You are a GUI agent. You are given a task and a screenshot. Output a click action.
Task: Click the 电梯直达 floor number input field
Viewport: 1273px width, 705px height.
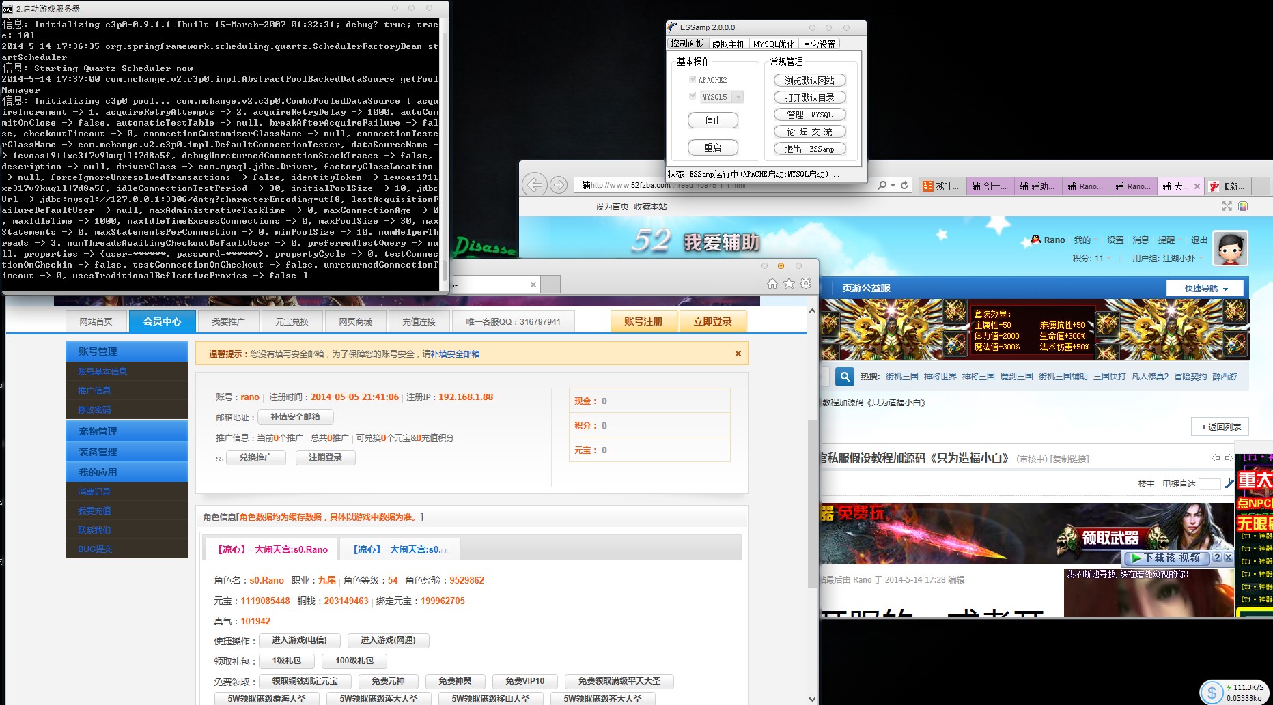[x=1209, y=483]
